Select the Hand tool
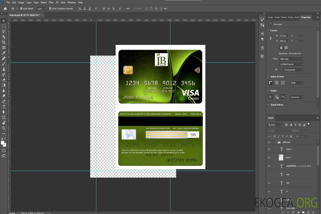 tap(4, 123)
